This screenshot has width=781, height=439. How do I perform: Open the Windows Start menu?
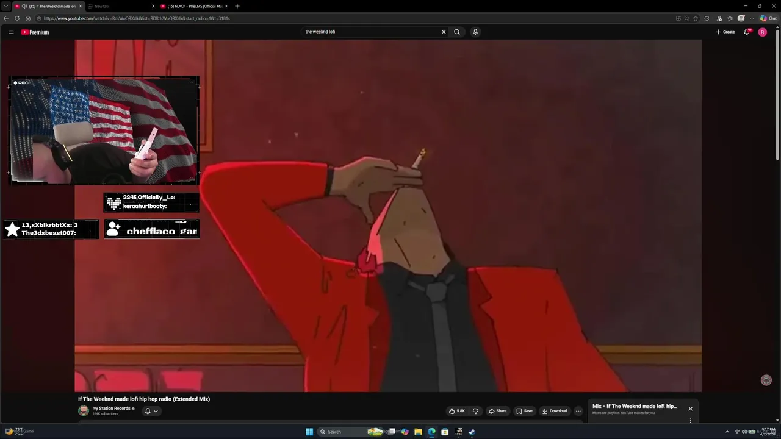pyautogui.click(x=309, y=432)
